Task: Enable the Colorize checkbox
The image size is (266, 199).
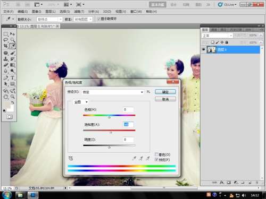Action: pyautogui.click(x=156, y=154)
